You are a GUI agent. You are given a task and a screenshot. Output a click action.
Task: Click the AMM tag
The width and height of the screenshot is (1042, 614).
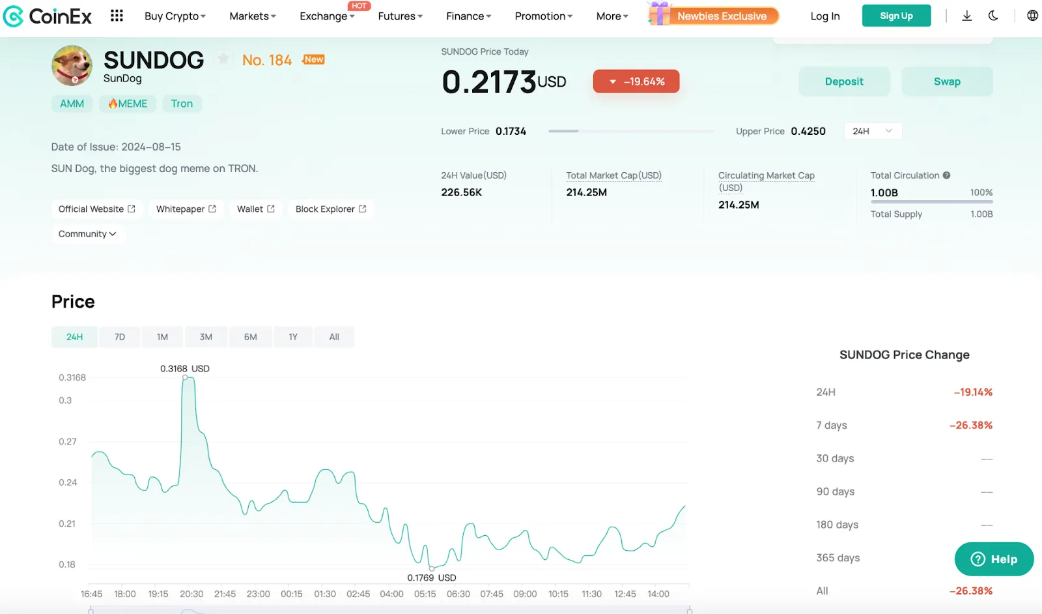coord(72,104)
